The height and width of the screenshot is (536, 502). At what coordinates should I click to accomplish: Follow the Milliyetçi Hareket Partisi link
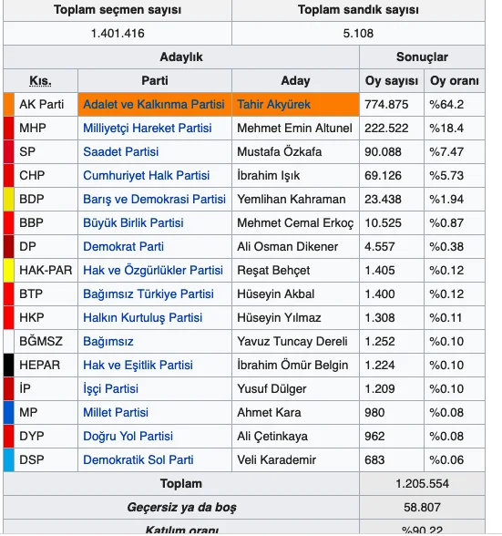(148, 129)
